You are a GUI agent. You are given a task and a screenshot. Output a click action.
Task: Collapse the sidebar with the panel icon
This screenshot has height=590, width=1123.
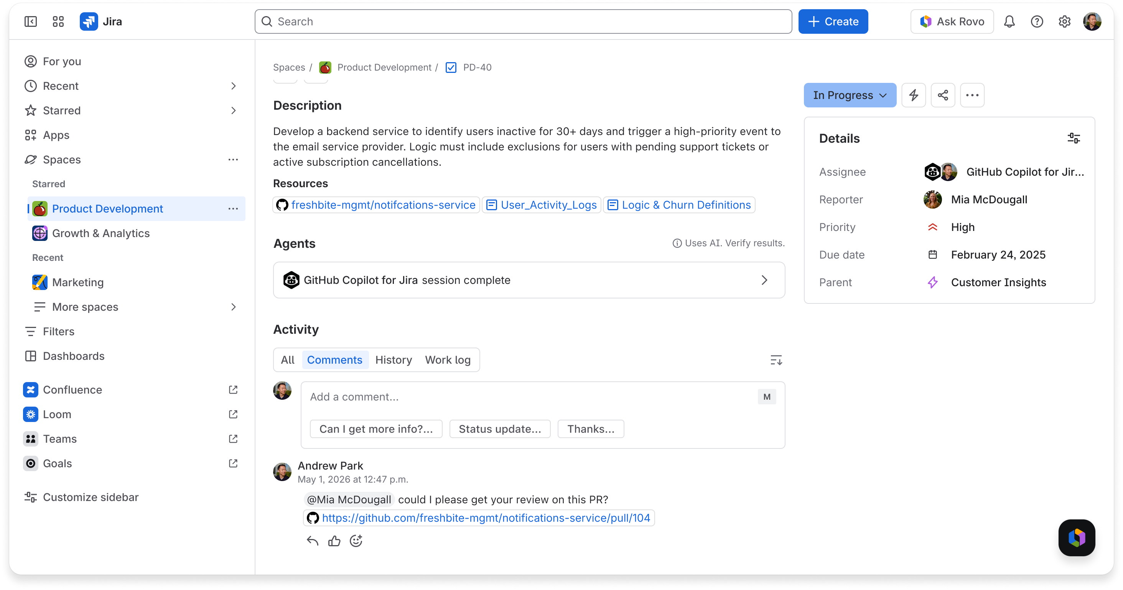pos(31,21)
